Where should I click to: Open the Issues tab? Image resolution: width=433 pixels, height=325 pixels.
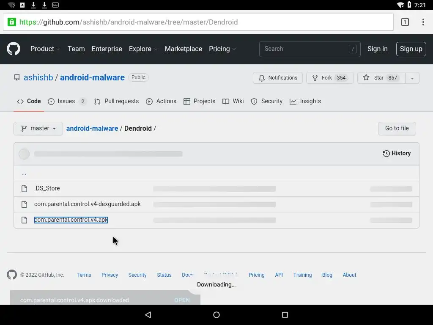[67, 101]
